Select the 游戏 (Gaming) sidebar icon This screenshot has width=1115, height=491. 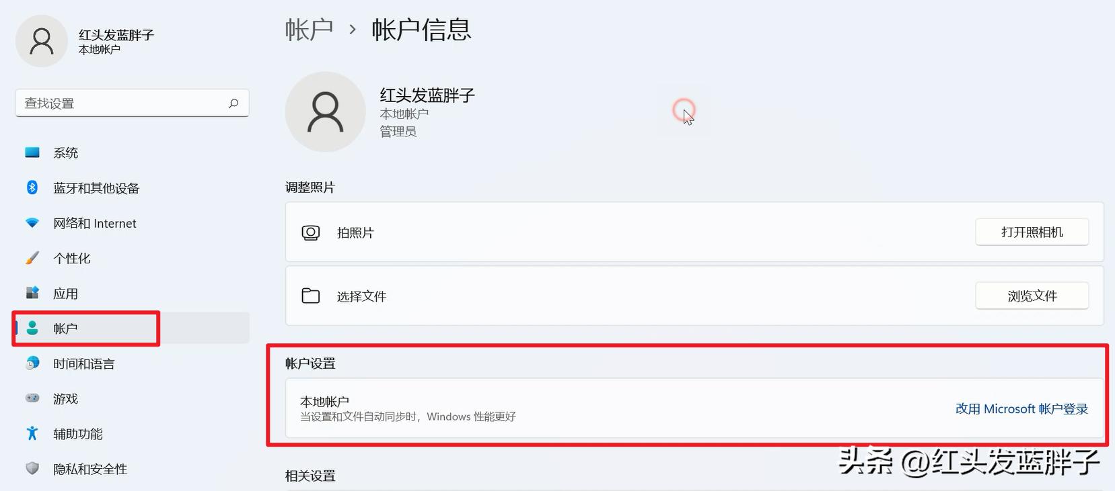pos(32,398)
